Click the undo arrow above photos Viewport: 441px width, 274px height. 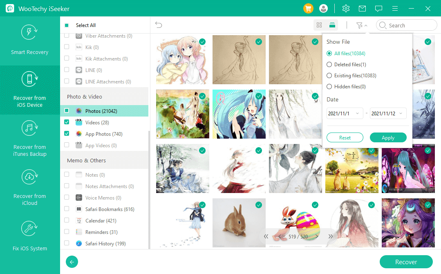coord(159,25)
